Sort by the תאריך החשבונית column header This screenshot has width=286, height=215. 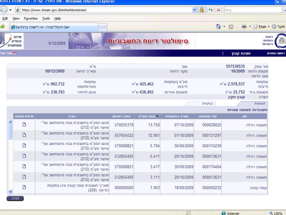pyautogui.click(x=177, y=116)
